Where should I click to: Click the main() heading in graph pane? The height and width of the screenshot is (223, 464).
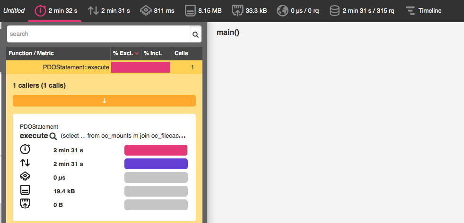click(x=228, y=33)
